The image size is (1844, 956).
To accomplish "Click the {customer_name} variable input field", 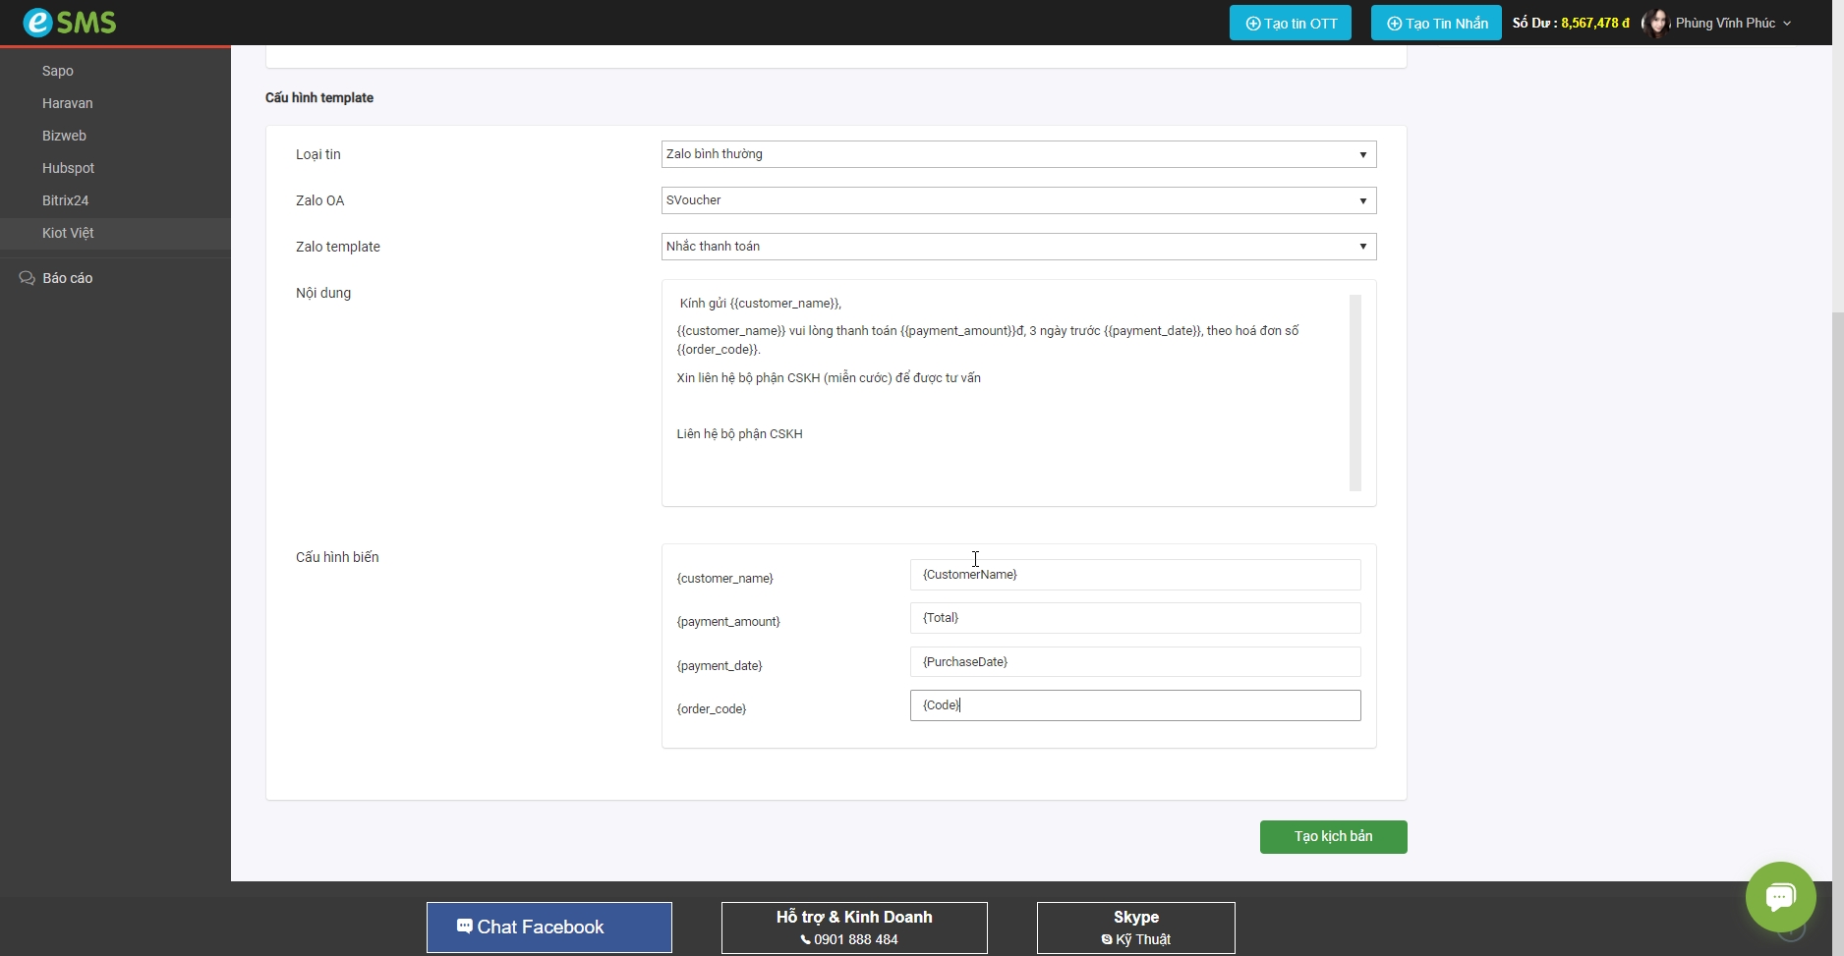I will click(x=1135, y=575).
